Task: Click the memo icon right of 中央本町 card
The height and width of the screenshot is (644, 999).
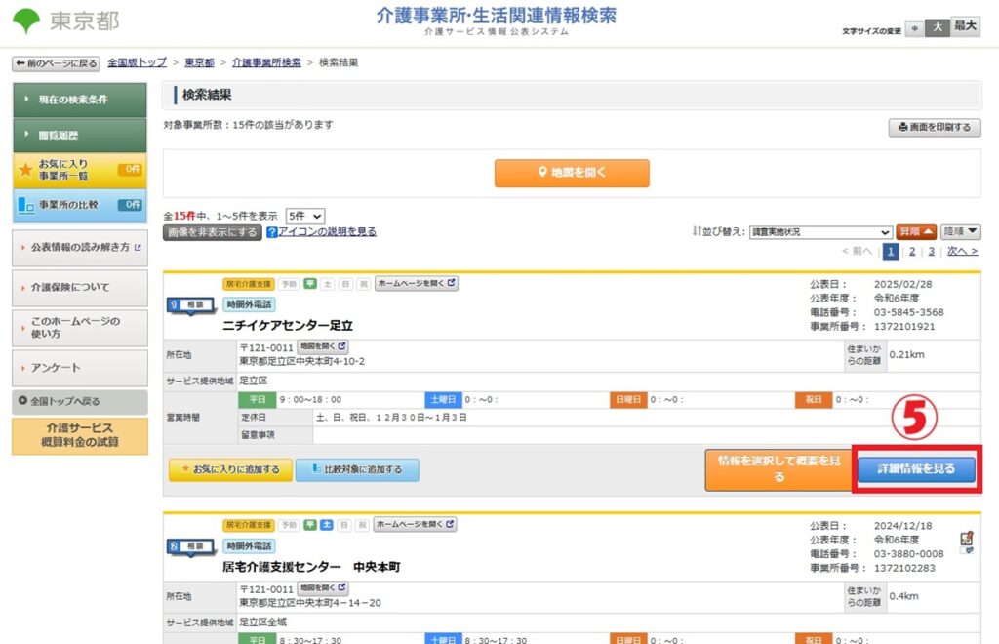Action: [x=967, y=539]
